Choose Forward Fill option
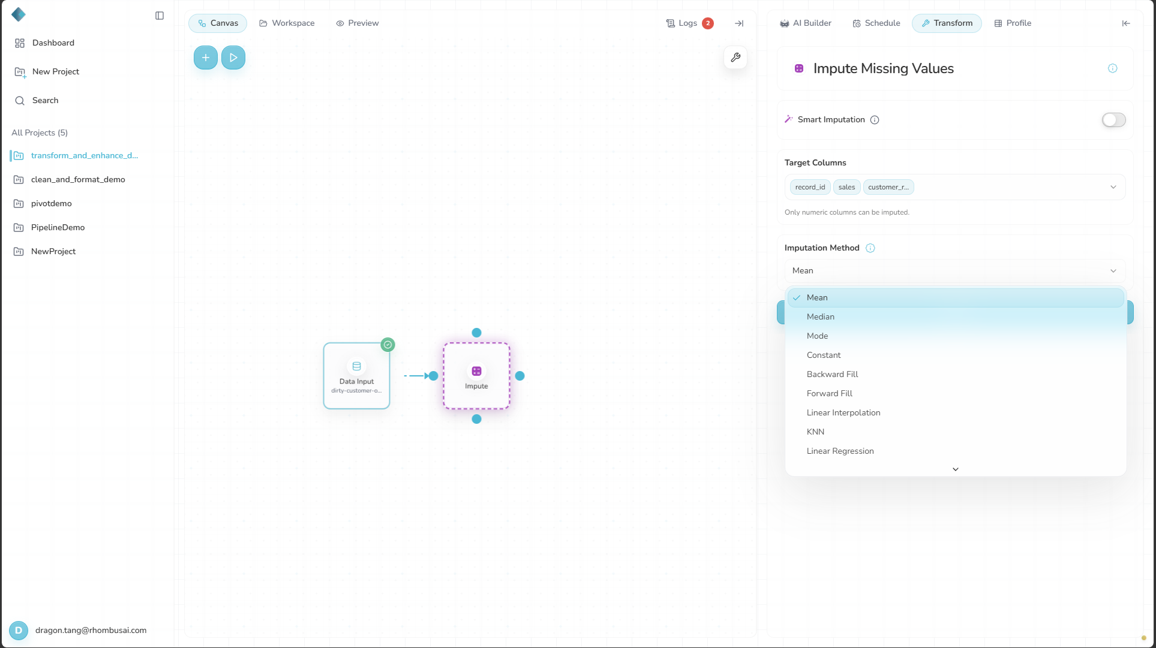The width and height of the screenshot is (1156, 648). click(956, 393)
